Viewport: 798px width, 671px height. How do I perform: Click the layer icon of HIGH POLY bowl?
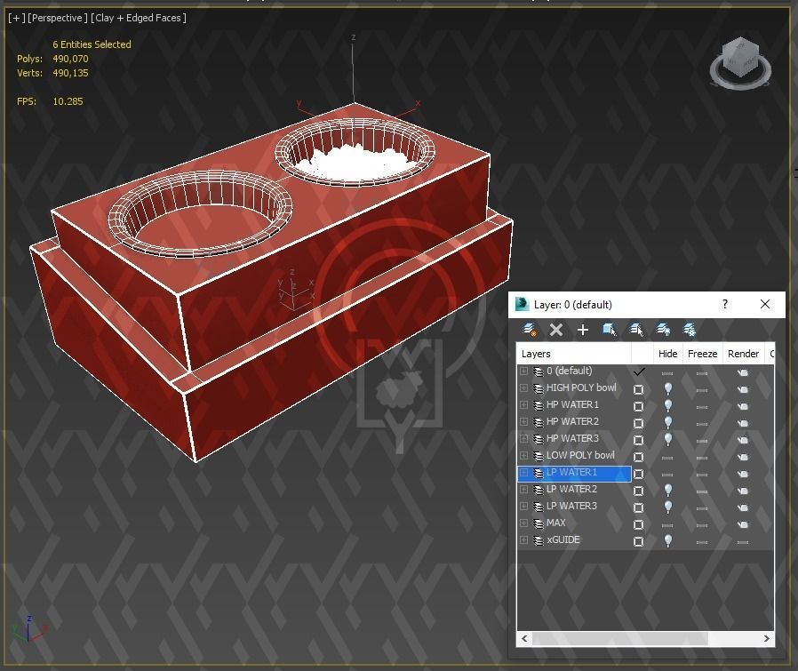[538, 389]
